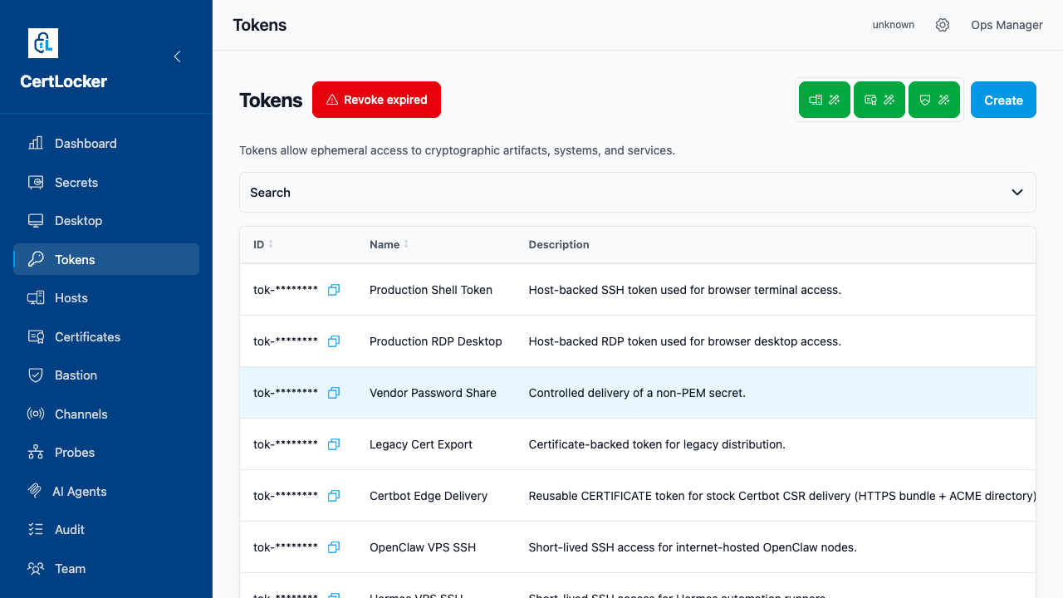Go to Dashboard in sidebar
This screenshot has width=1063, height=598.
(x=106, y=144)
